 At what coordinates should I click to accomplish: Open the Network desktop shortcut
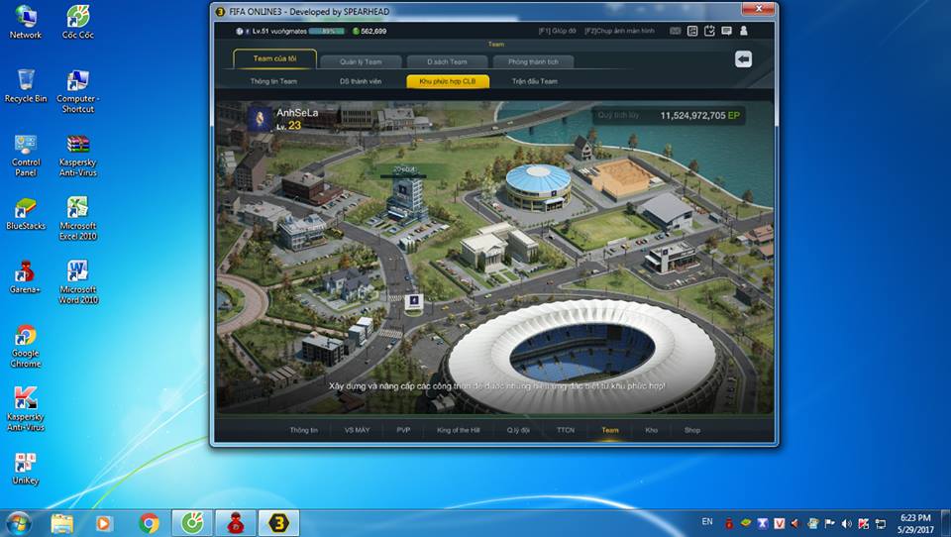26,23
